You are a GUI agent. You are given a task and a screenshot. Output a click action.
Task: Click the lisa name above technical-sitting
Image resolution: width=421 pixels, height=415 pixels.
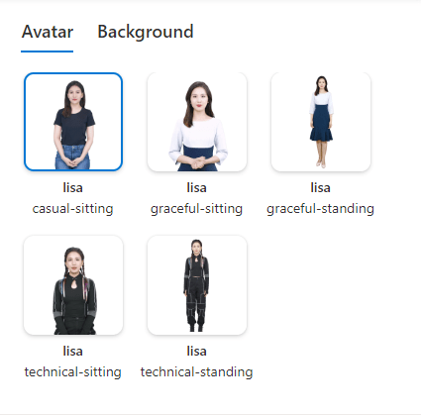(x=73, y=351)
